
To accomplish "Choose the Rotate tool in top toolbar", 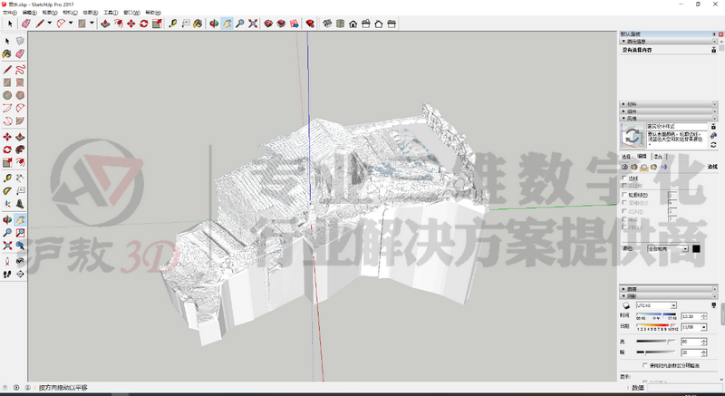I will 144,24.
